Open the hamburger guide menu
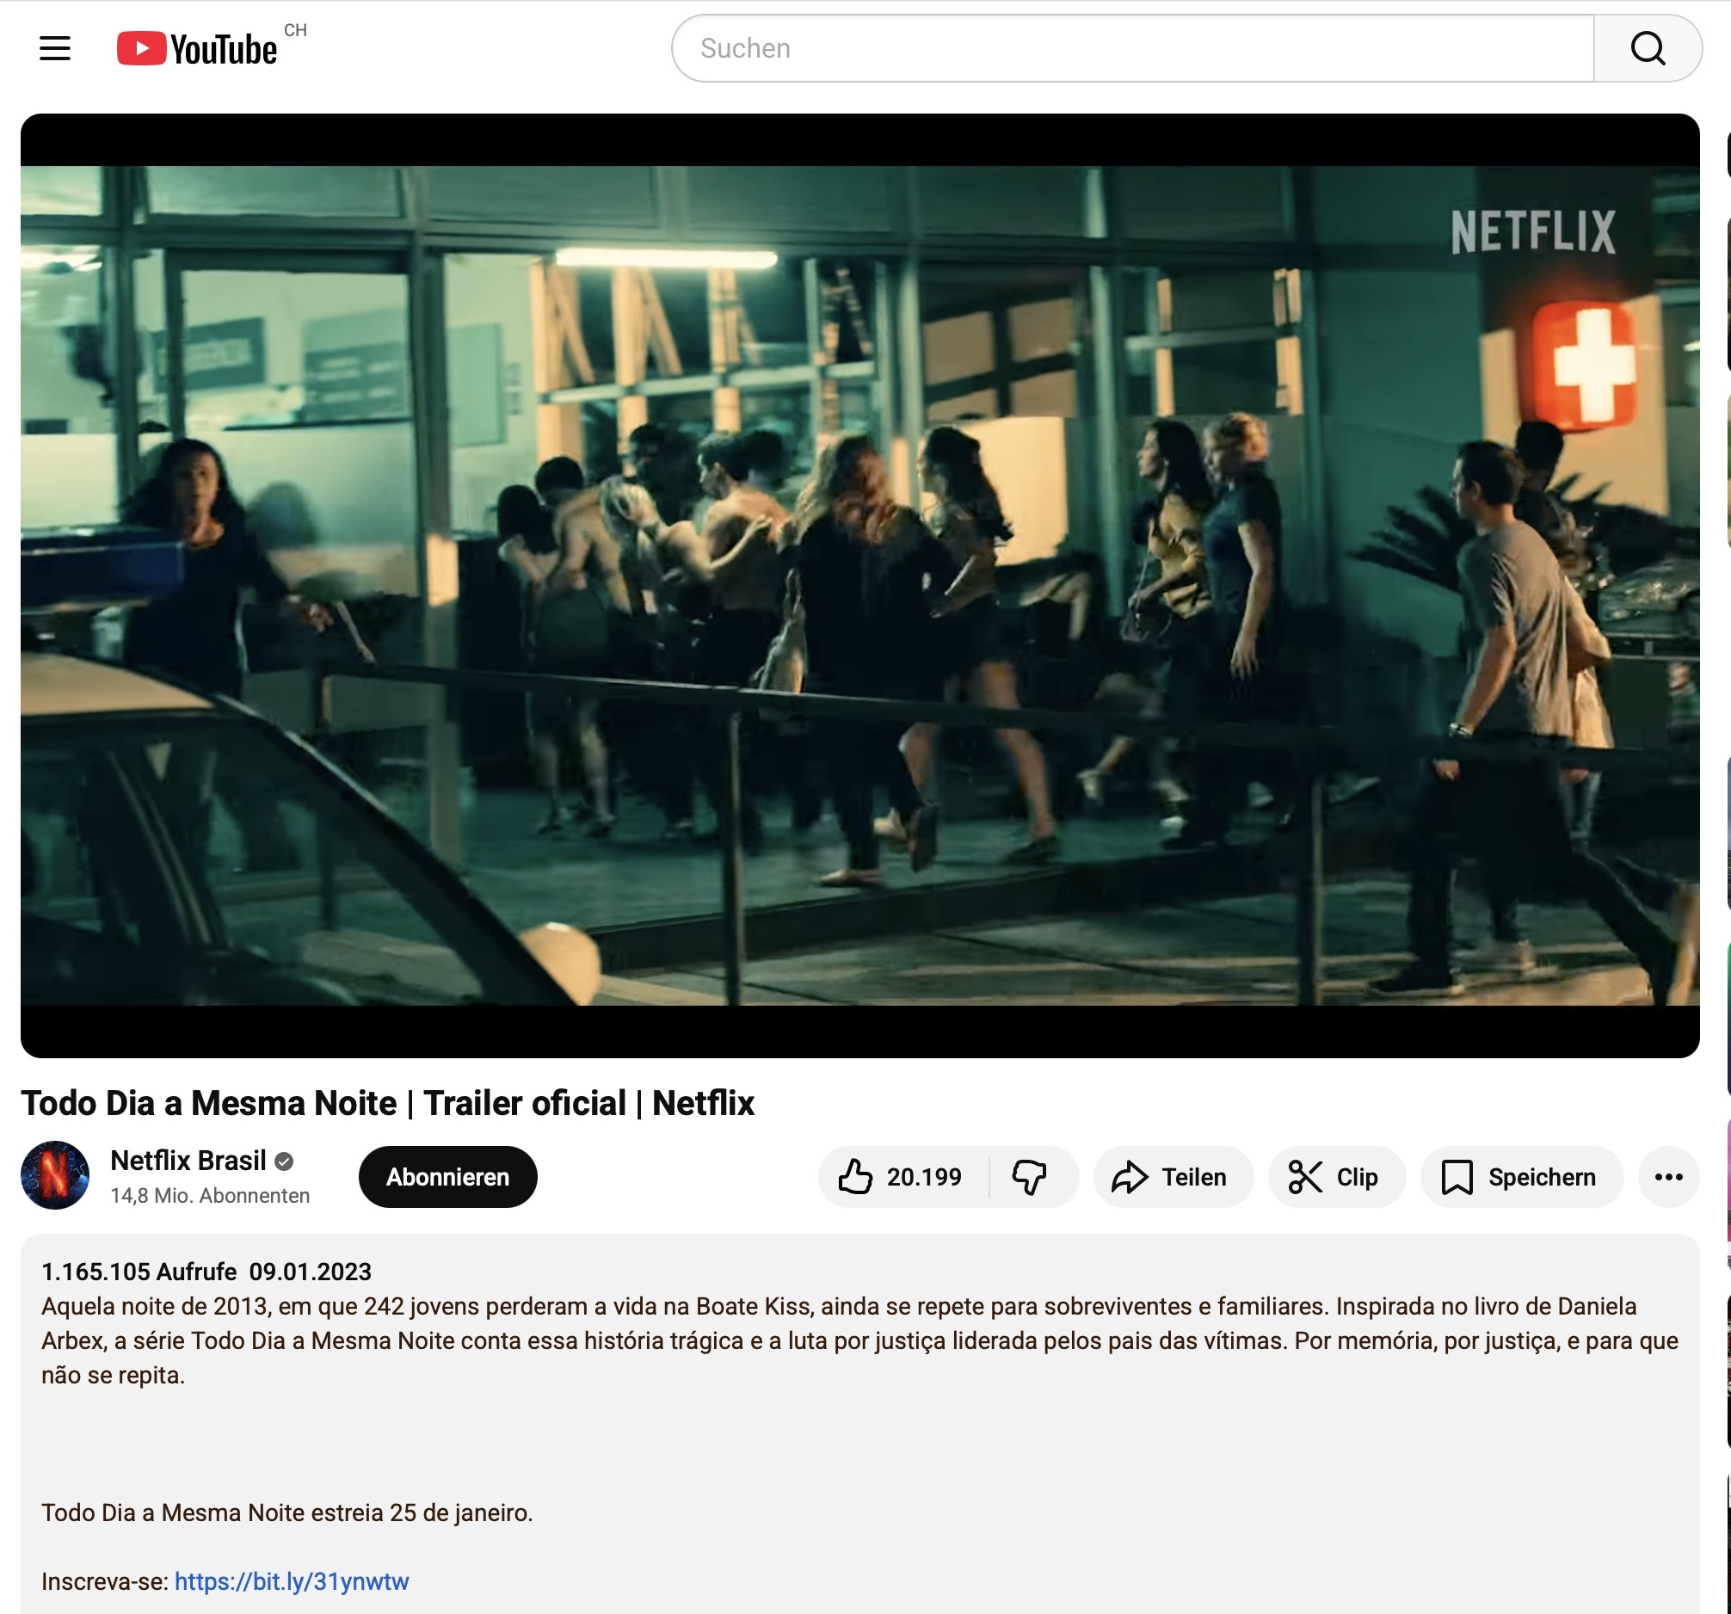The width and height of the screenshot is (1731, 1614). tap(55, 48)
